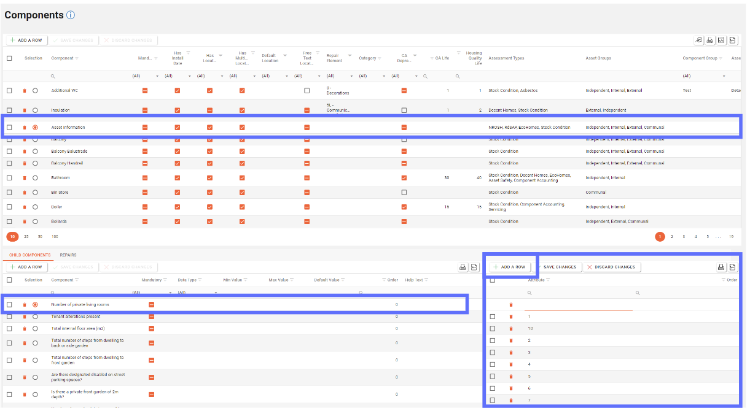Delete attribute value 10 using trash icon
This screenshot has height=416, width=750.
pos(510,329)
